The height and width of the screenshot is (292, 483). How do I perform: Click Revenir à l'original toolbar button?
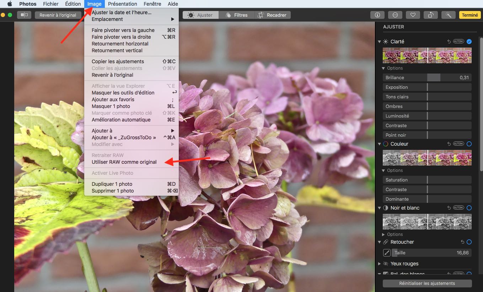pos(58,15)
